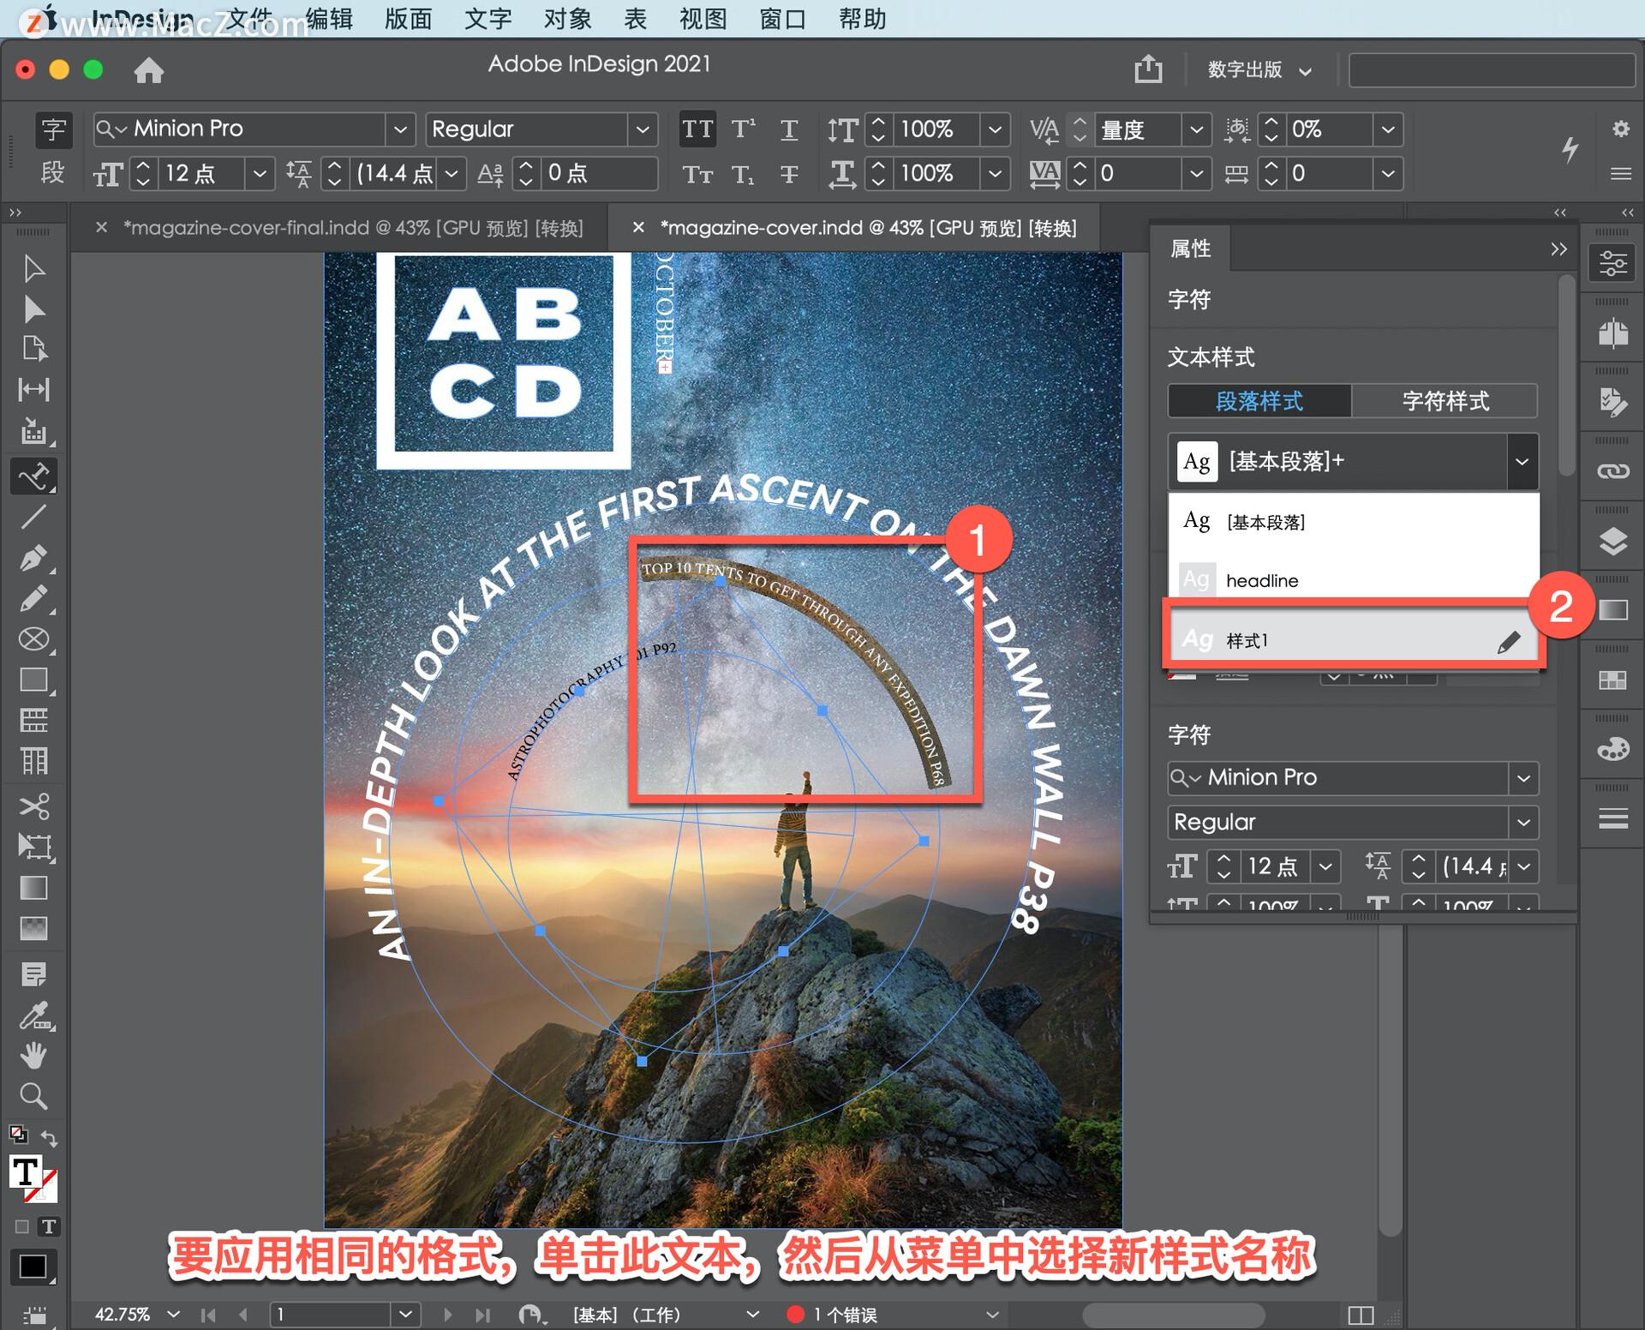Screen dimensions: 1645x1330
Task: Toggle superscript formatting in the Character panel
Action: (744, 129)
